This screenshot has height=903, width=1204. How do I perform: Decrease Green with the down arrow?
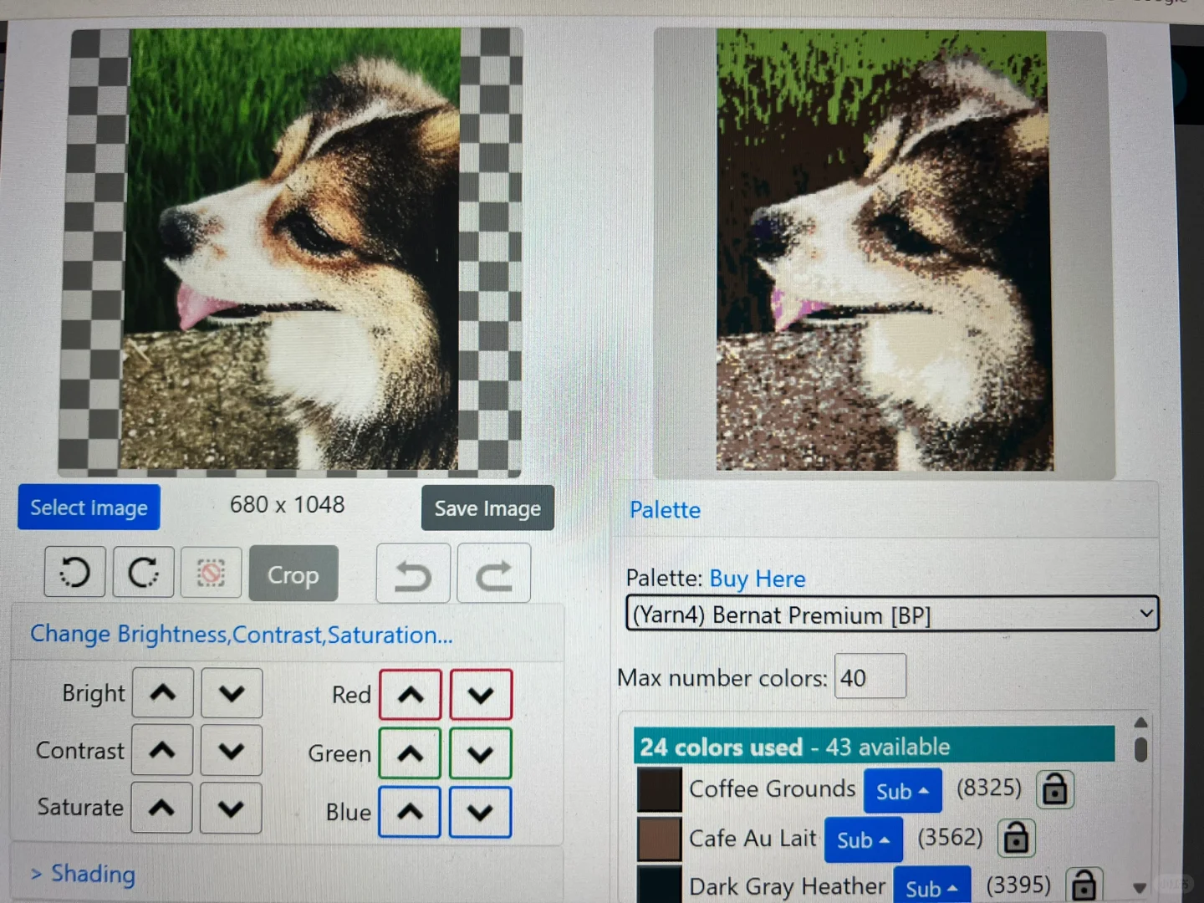(x=480, y=753)
